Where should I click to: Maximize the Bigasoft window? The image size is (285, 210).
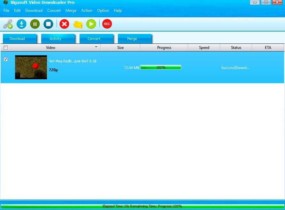[x=266, y=2]
